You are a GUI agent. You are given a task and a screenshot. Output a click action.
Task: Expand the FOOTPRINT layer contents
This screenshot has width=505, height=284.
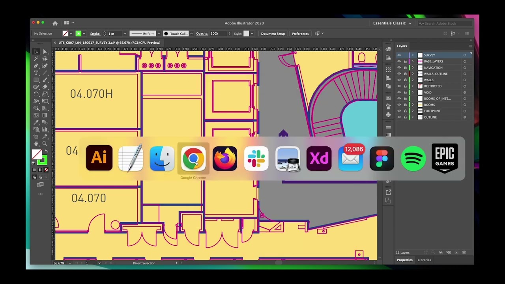[x=413, y=111]
